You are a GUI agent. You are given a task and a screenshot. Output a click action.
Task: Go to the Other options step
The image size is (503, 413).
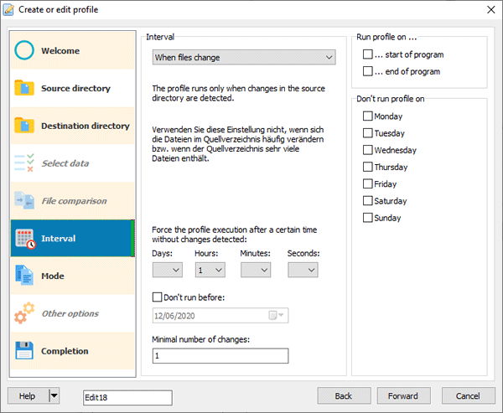click(x=70, y=313)
